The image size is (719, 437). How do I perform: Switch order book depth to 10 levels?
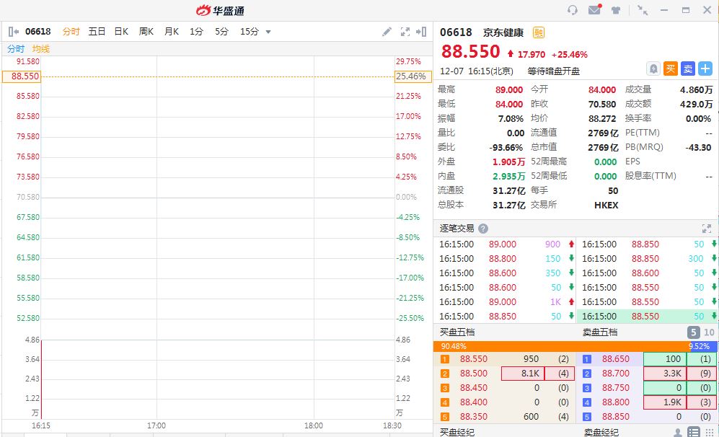click(x=709, y=332)
